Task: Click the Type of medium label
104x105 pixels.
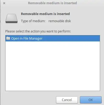Action: click(x=33, y=21)
